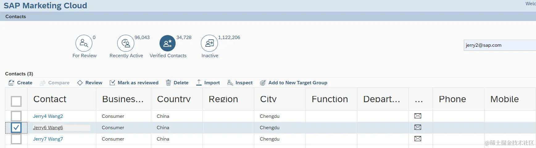Image resolution: width=536 pixels, height=148 pixels.
Task: Toggle the select-all checkbox in table header
Action: tap(16, 101)
